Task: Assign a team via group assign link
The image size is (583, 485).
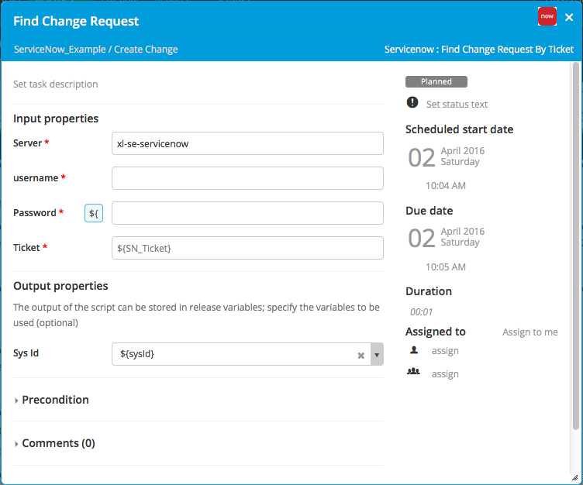Action: point(445,374)
